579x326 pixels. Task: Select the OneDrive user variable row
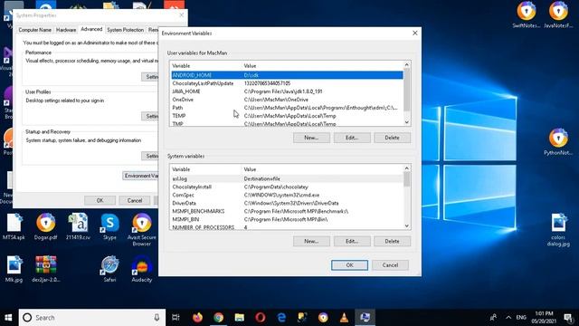coord(287,100)
